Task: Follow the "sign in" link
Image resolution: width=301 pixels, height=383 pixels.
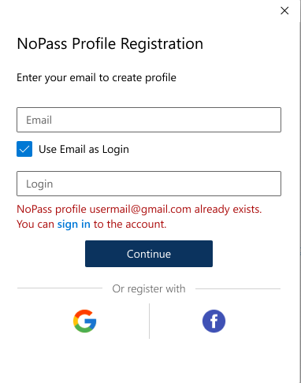Action: point(74,225)
